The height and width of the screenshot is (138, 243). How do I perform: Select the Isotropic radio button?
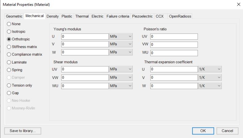(x=9, y=32)
